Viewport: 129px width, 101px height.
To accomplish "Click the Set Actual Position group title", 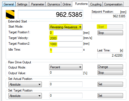I will [20, 79].
